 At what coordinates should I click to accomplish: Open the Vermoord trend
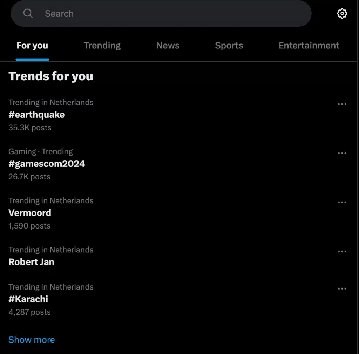point(30,213)
